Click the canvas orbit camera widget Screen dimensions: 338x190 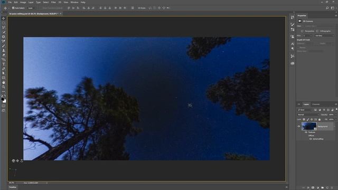point(13,160)
